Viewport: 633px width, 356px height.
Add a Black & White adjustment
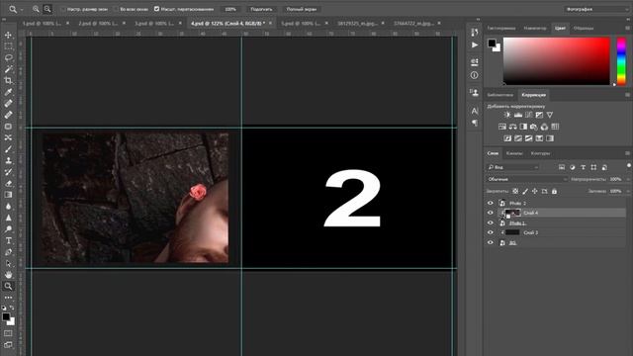point(523,127)
